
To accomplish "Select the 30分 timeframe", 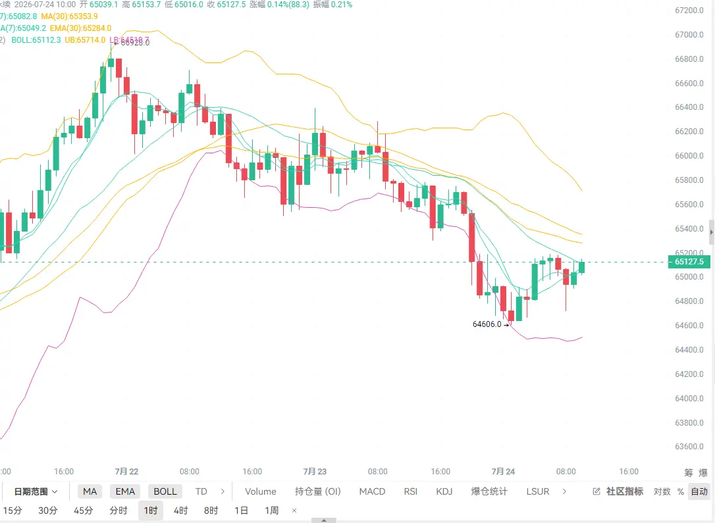I will (48, 511).
